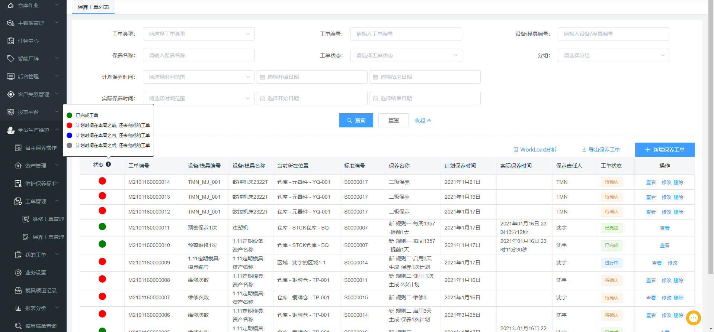Click the 工单编号 input field
The width and height of the screenshot is (714, 332).
(406, 34)
